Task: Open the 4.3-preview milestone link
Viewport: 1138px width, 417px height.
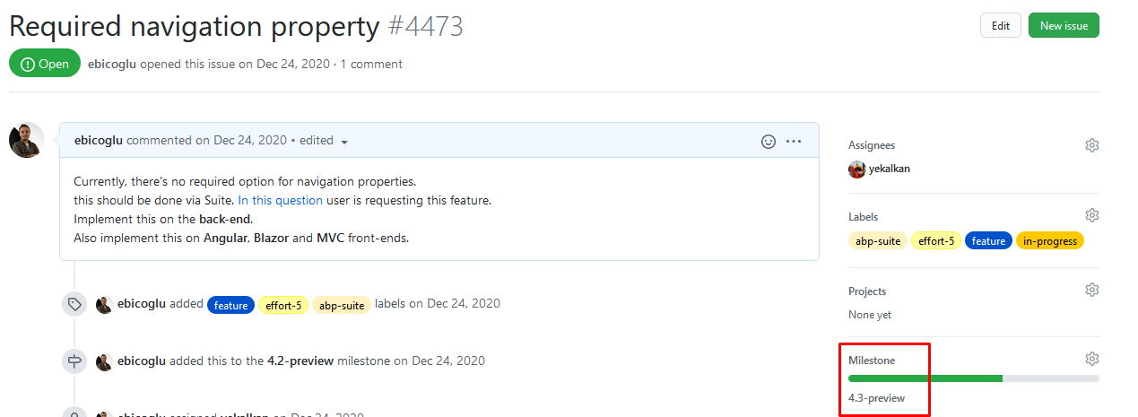Action: pos(876,397)
